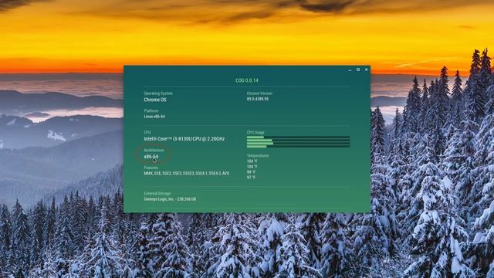Click the 'External Storage' label

point(157,194)
